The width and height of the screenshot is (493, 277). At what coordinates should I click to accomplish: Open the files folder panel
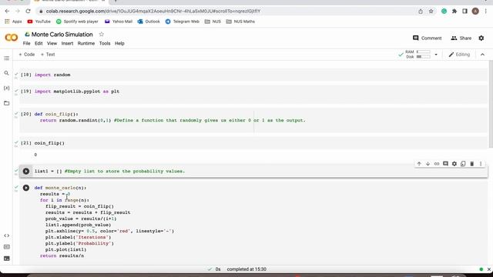click(7, 103)
